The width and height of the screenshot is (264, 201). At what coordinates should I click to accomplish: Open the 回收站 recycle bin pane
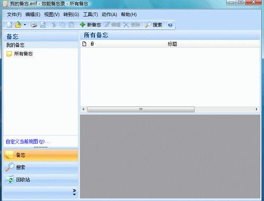pyautogui.click(x=41, y=180)
